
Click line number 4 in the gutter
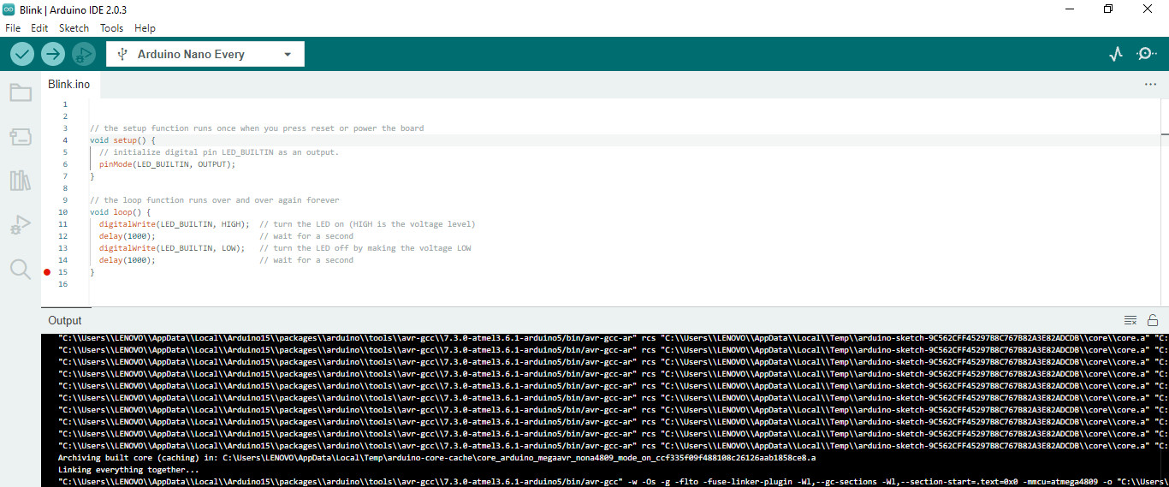pyautogui.click(x=64, y=140)
